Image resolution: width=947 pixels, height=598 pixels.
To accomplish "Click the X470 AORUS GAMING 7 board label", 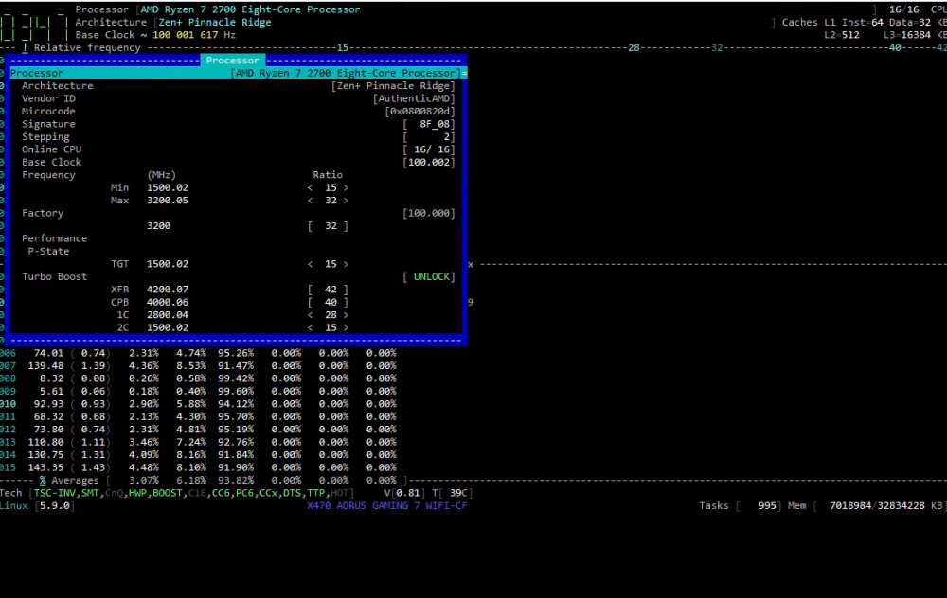I will pyautogui.click(x=386, y=505).
